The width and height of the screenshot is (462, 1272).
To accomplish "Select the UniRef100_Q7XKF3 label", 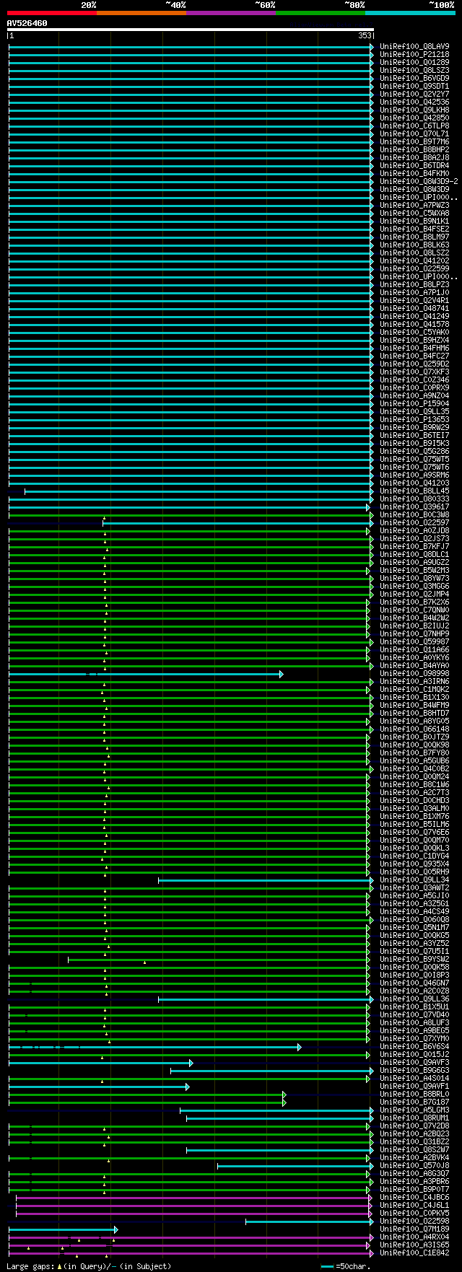I will pyautogui.click(x=414, y=372).
